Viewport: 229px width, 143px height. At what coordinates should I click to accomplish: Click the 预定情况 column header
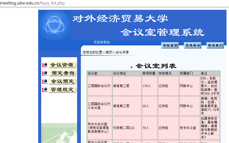[168, 74]
